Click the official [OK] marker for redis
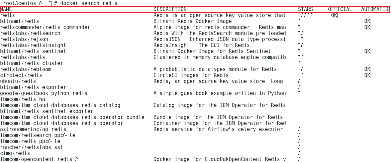391x163 pixels. tap(333, 15)
